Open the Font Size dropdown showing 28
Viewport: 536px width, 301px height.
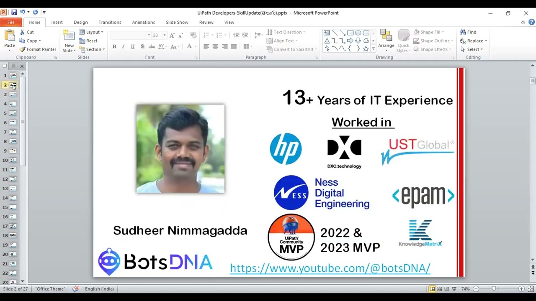[165, 36]
